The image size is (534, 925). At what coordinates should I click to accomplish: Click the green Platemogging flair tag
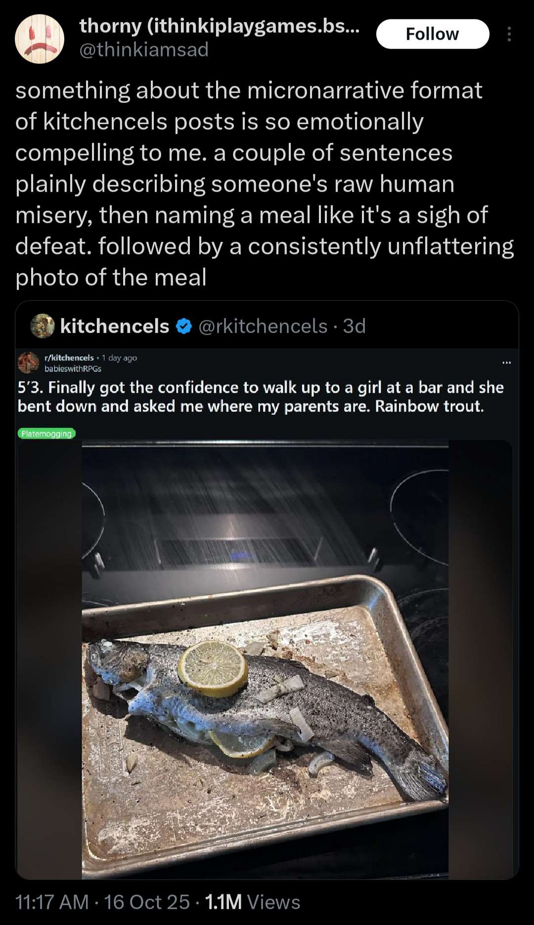[46, 434]
